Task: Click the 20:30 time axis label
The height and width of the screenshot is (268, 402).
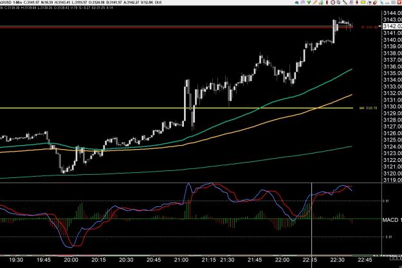Action: click(x=126, y=260)
